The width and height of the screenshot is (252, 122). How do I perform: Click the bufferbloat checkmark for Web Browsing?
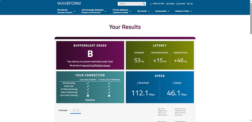109,83
